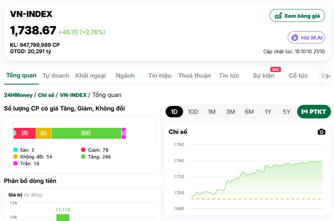Click the GTGD: 20,291 tỷ text

pos(31,51)
